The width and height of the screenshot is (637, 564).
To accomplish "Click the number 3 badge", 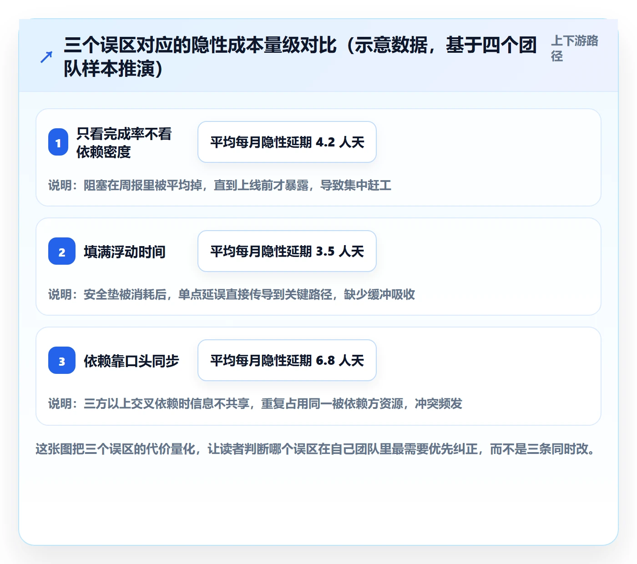I will click(62, 360).
